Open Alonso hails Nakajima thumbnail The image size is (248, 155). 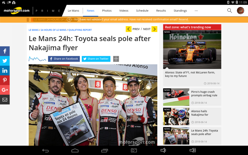click(x=176, y=117)
